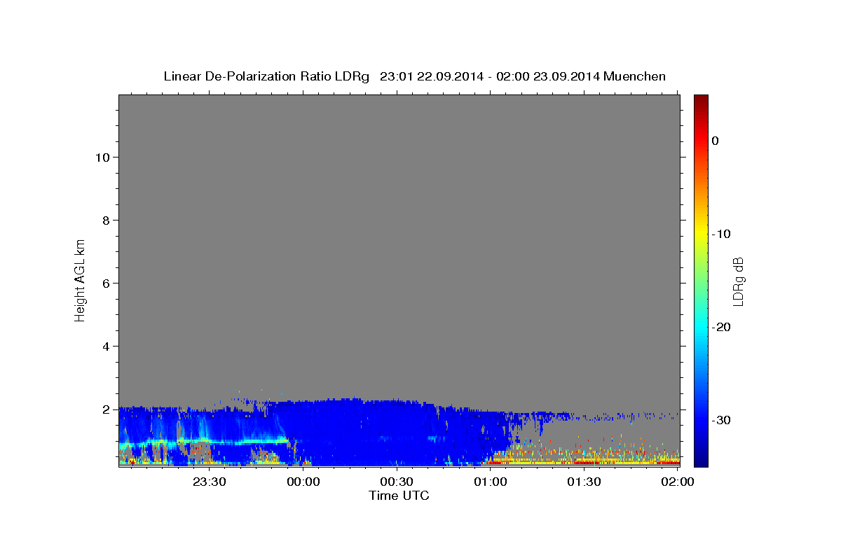Click the red-yellow band near ground after 01:00
This screenshot has width=841, height=560.
582,461
